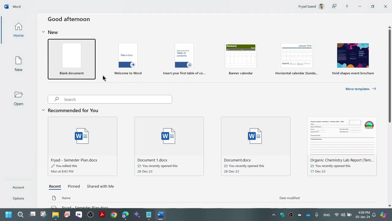Open Document 1.docx recommended card
Viewport: 392px width, 221px height.
pos(169,146)
